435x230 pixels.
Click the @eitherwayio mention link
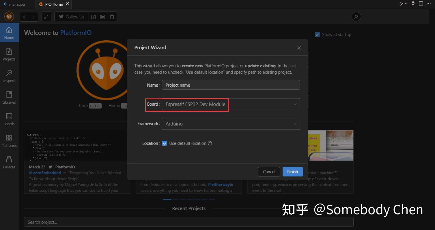pos(221,185)
